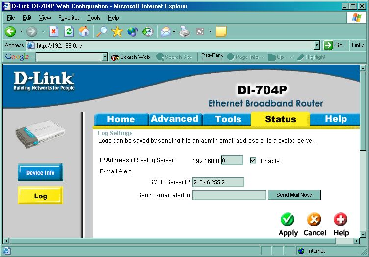This screenshot has height=257, width=369.
Task: Print the page with printer icon
Action: pyautogui.click(x=184, y=31)
